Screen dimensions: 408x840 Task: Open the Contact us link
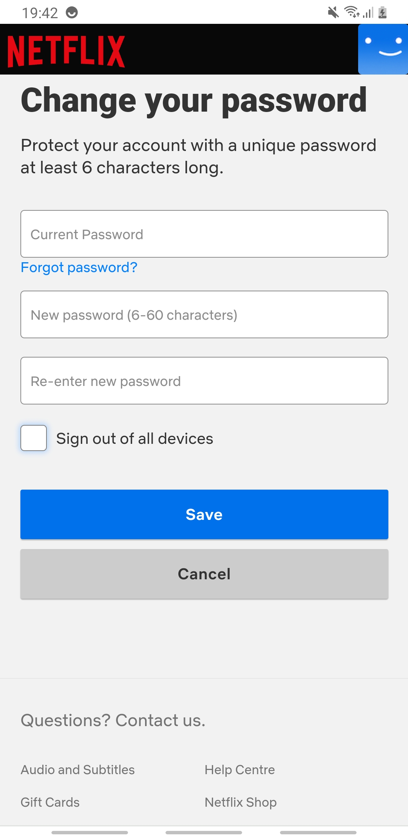pos(160,720)
